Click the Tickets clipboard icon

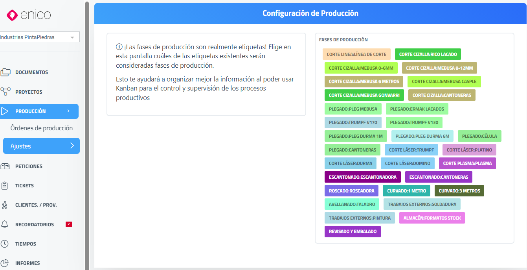(5, 185)
